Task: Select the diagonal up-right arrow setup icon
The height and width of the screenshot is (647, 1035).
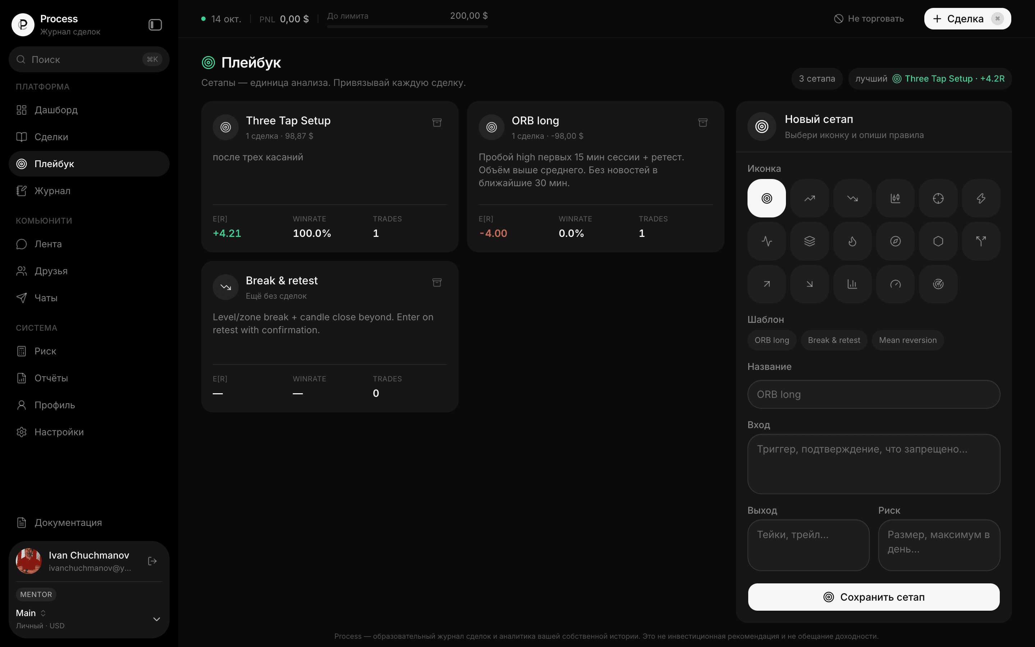Action: (767, 284)
